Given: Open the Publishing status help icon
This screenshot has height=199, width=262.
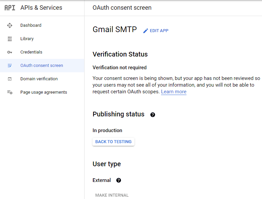Looking at the screenshot, I should (152, 115).
